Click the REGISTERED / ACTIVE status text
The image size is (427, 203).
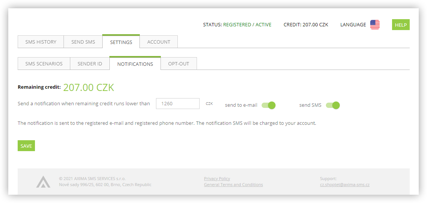click(247, 24)
